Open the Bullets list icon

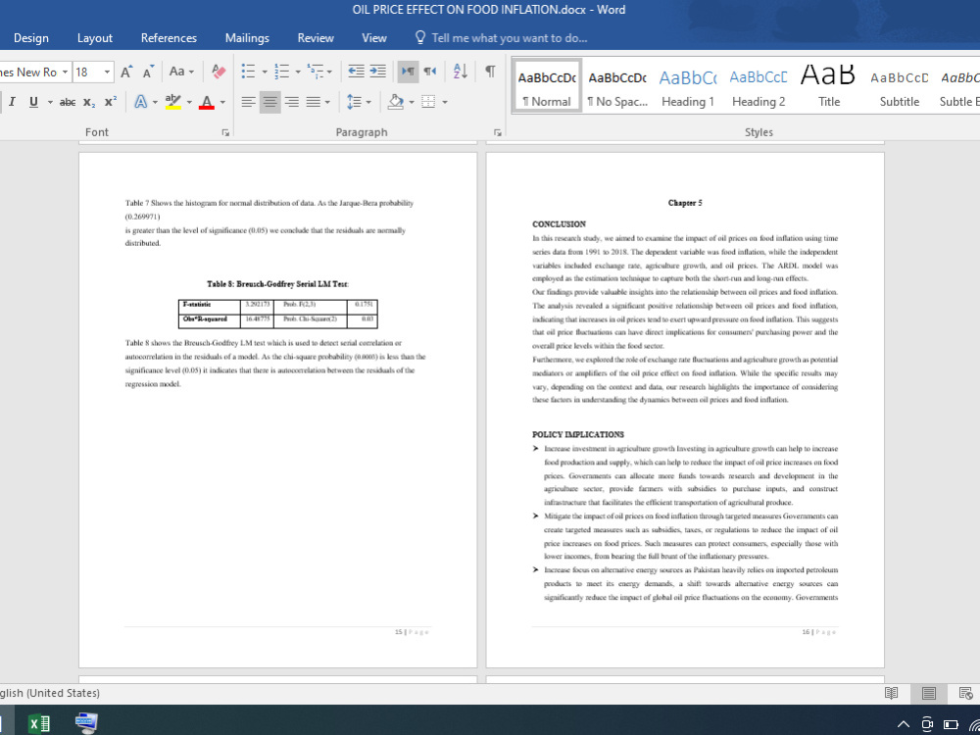248,72
